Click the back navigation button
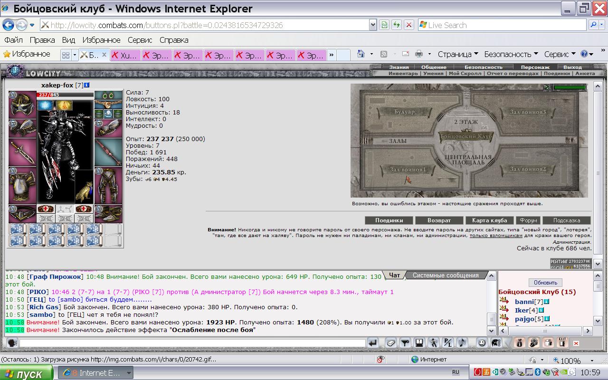The width and height of the screenshot is (608, 380). [x=9, y=25]
